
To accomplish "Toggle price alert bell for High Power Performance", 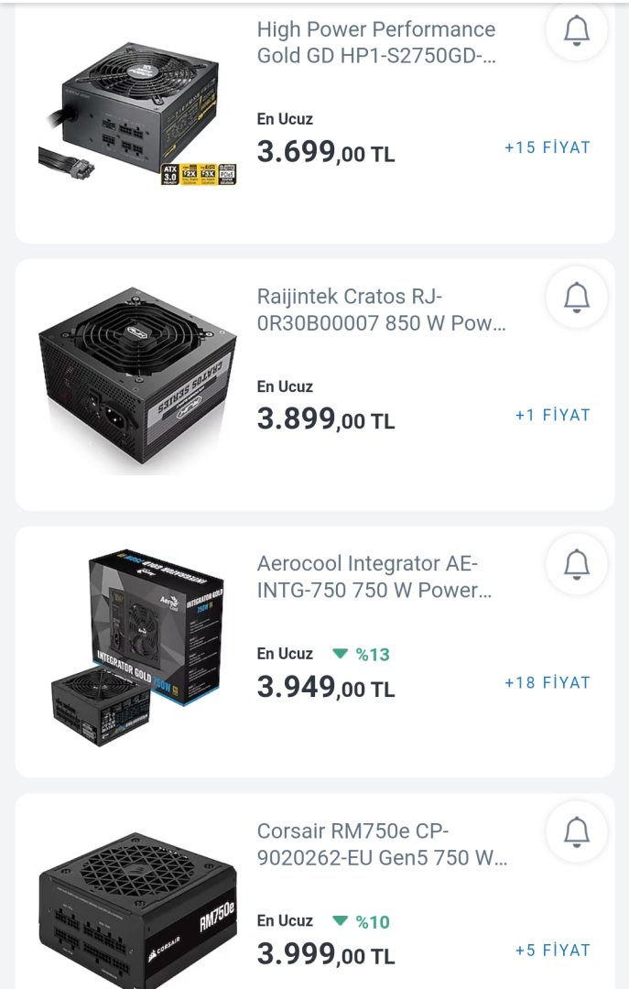I will pos(576,30).
